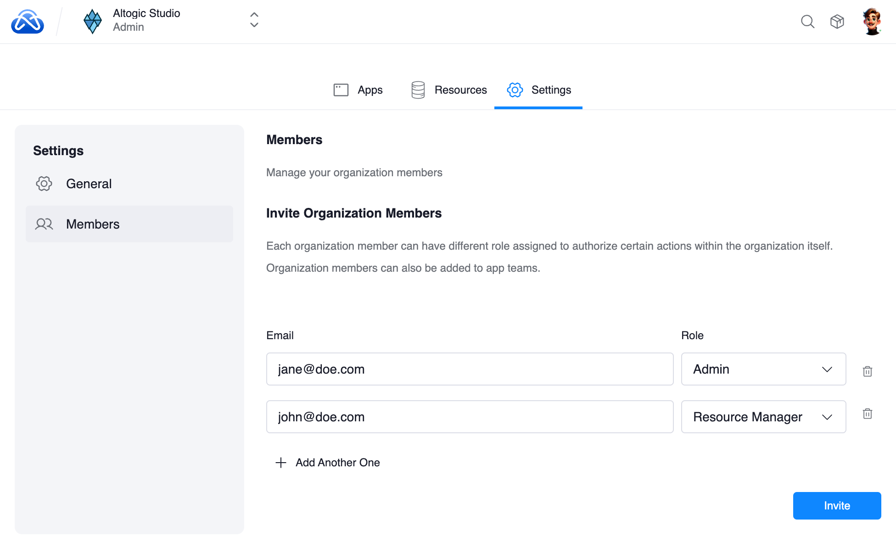Click the plus icon to add row
Viewport: 896px width, 548px height.
pos(281,463)
